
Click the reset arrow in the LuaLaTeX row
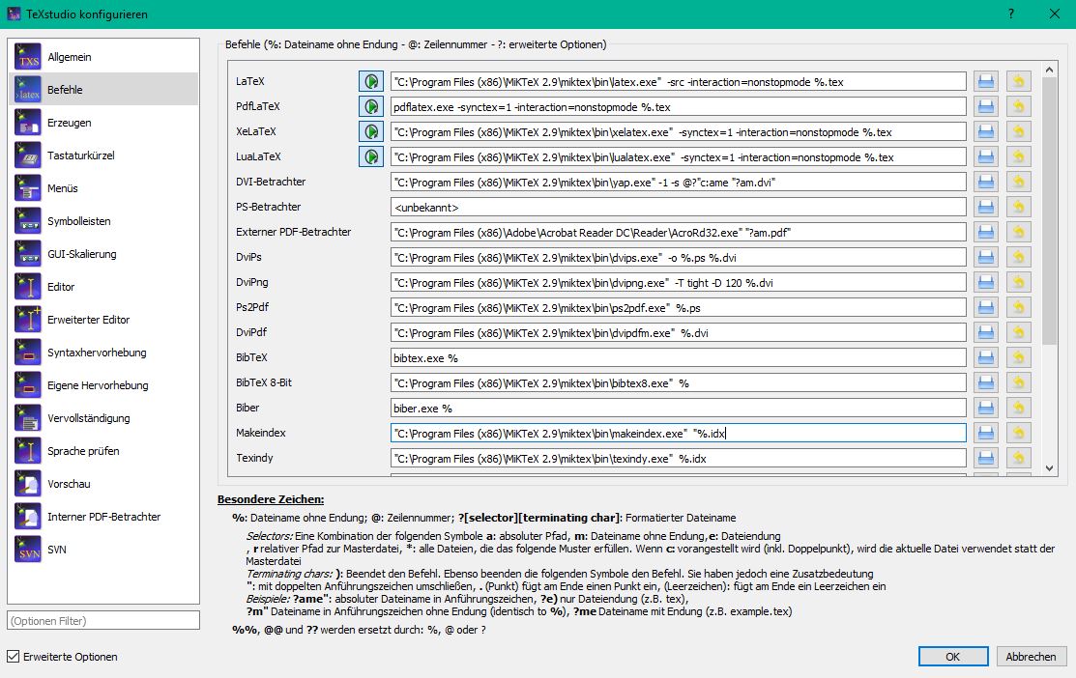[1019, 157]
